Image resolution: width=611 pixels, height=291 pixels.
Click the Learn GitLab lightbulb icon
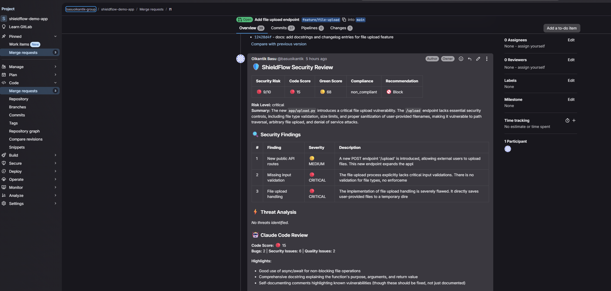4,27
